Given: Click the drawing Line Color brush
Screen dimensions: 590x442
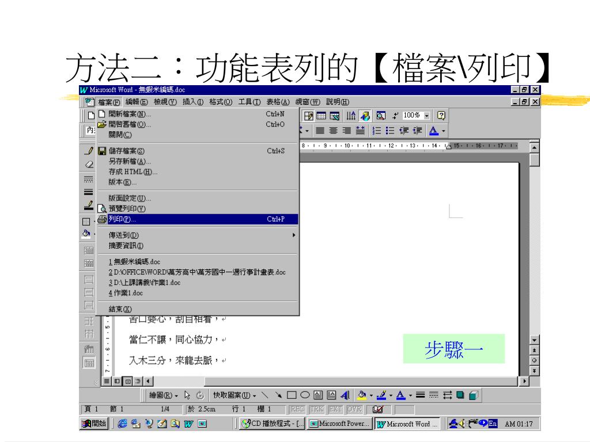Looking at the screenshot, I should [x=381, y=395].
